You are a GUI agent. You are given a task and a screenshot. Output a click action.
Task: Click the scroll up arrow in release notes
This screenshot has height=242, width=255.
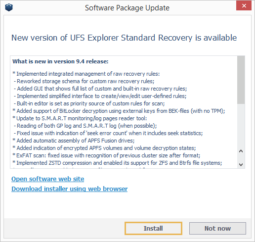(241, 151)
